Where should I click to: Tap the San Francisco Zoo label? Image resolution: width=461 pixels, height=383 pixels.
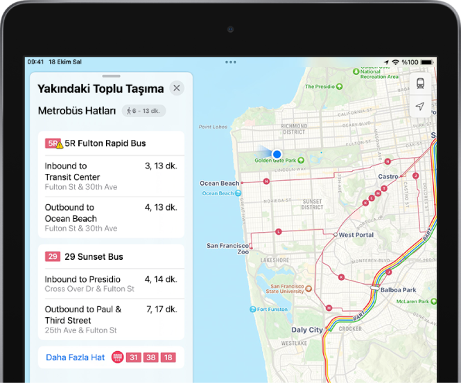tap(228, 249)
